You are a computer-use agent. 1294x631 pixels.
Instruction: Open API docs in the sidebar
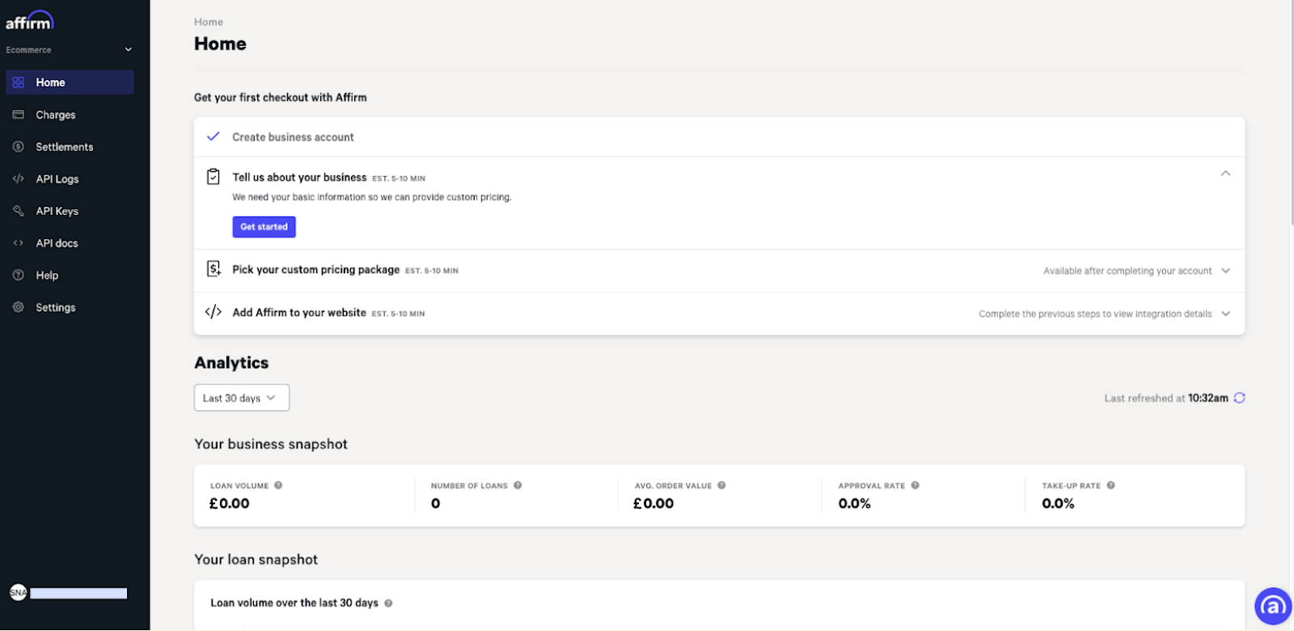(x=70, y=243)
